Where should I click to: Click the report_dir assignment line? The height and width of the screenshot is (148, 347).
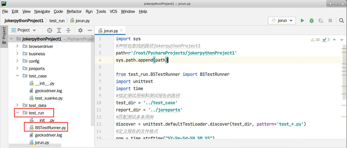point(149,110)
